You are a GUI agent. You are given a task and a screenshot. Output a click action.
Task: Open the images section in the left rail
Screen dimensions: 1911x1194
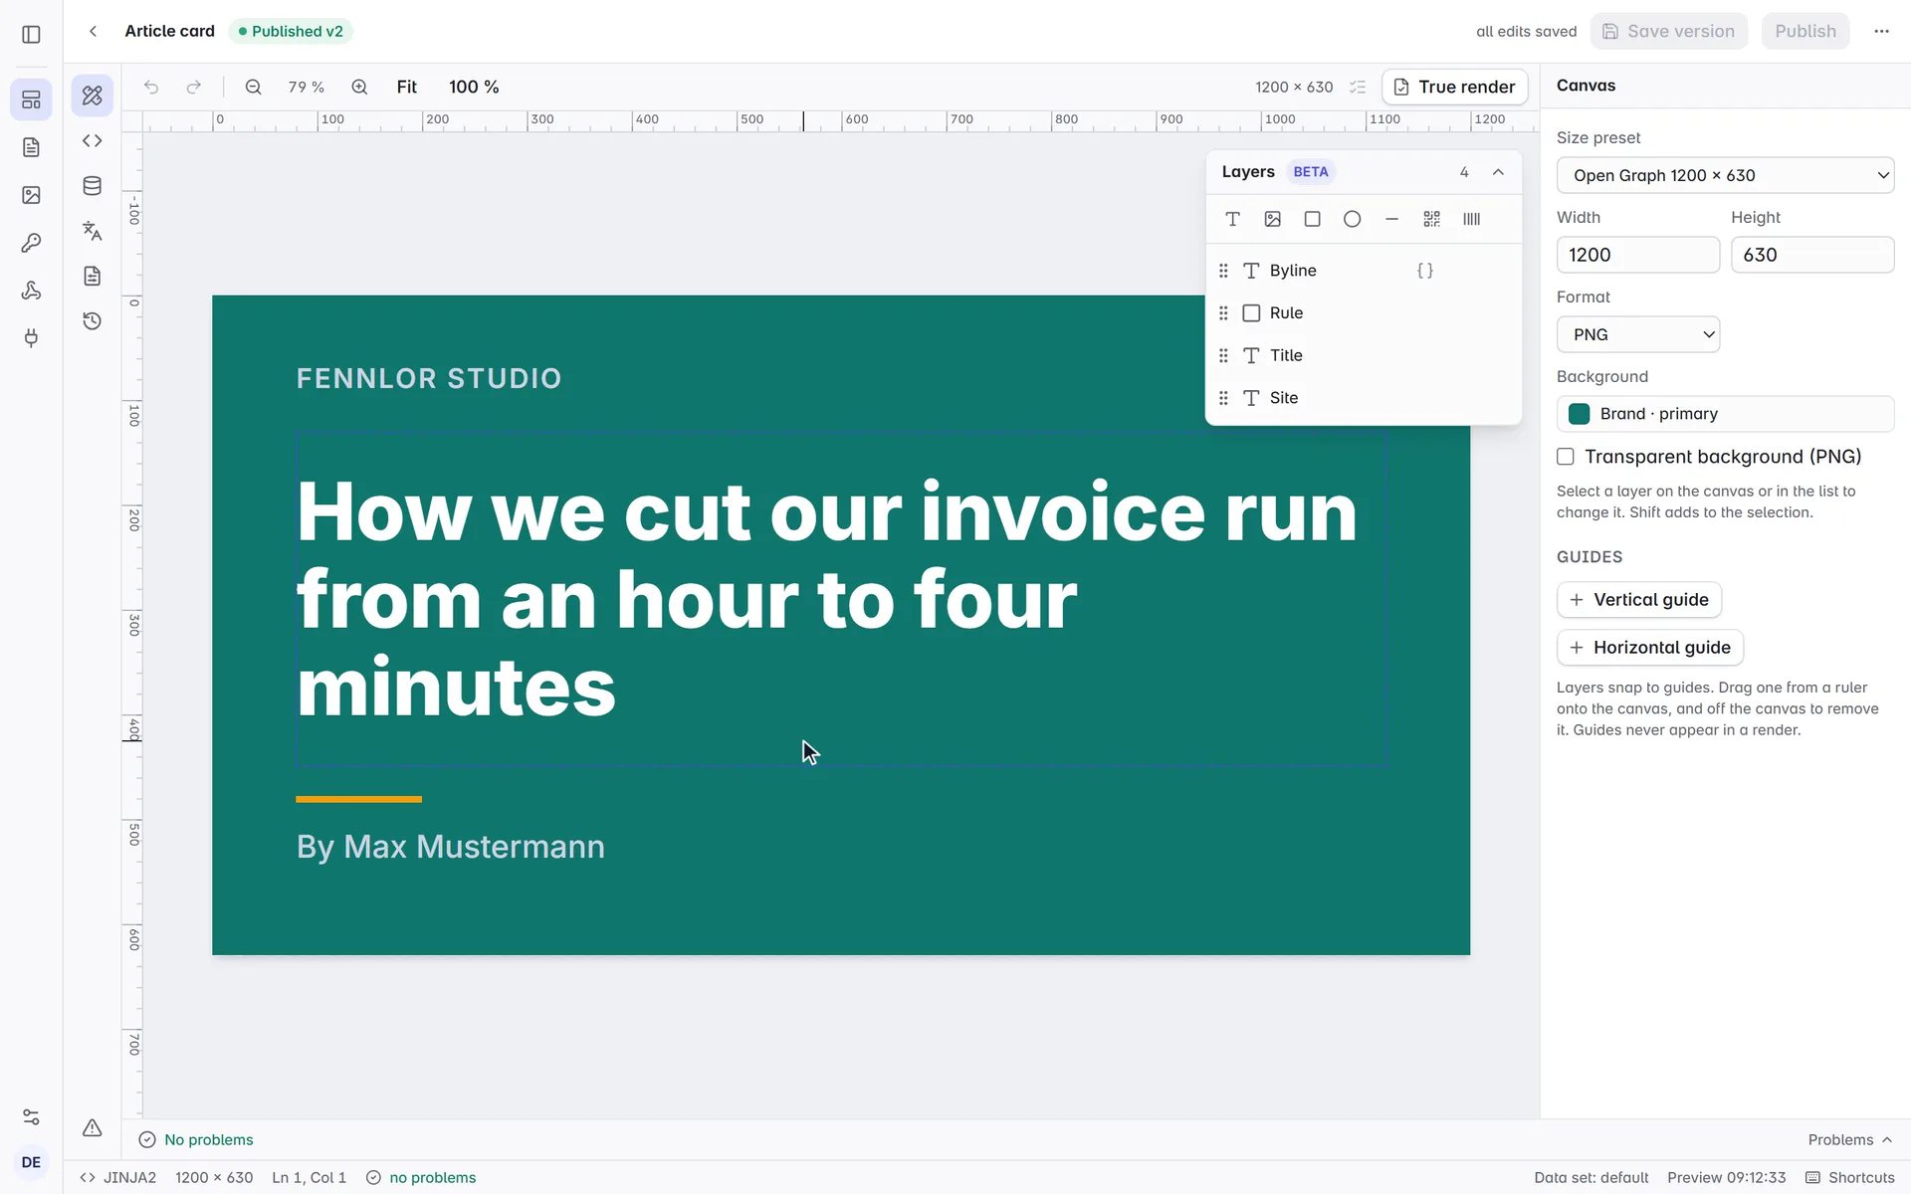coord(31,195)
